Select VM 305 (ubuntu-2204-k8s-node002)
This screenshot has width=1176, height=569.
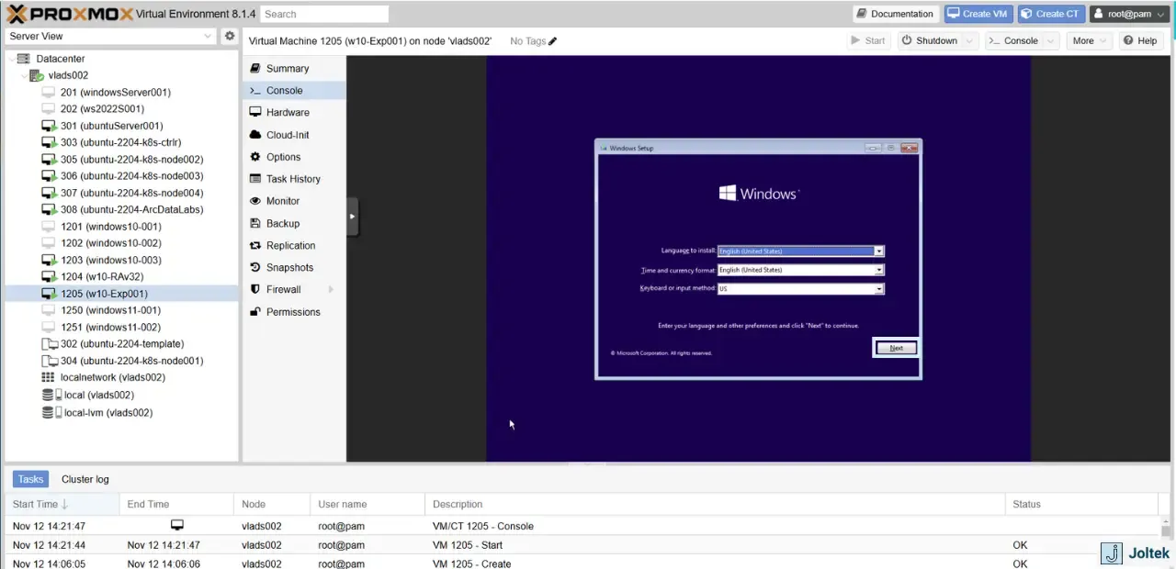pyautogui.click(x=131, y=159)
